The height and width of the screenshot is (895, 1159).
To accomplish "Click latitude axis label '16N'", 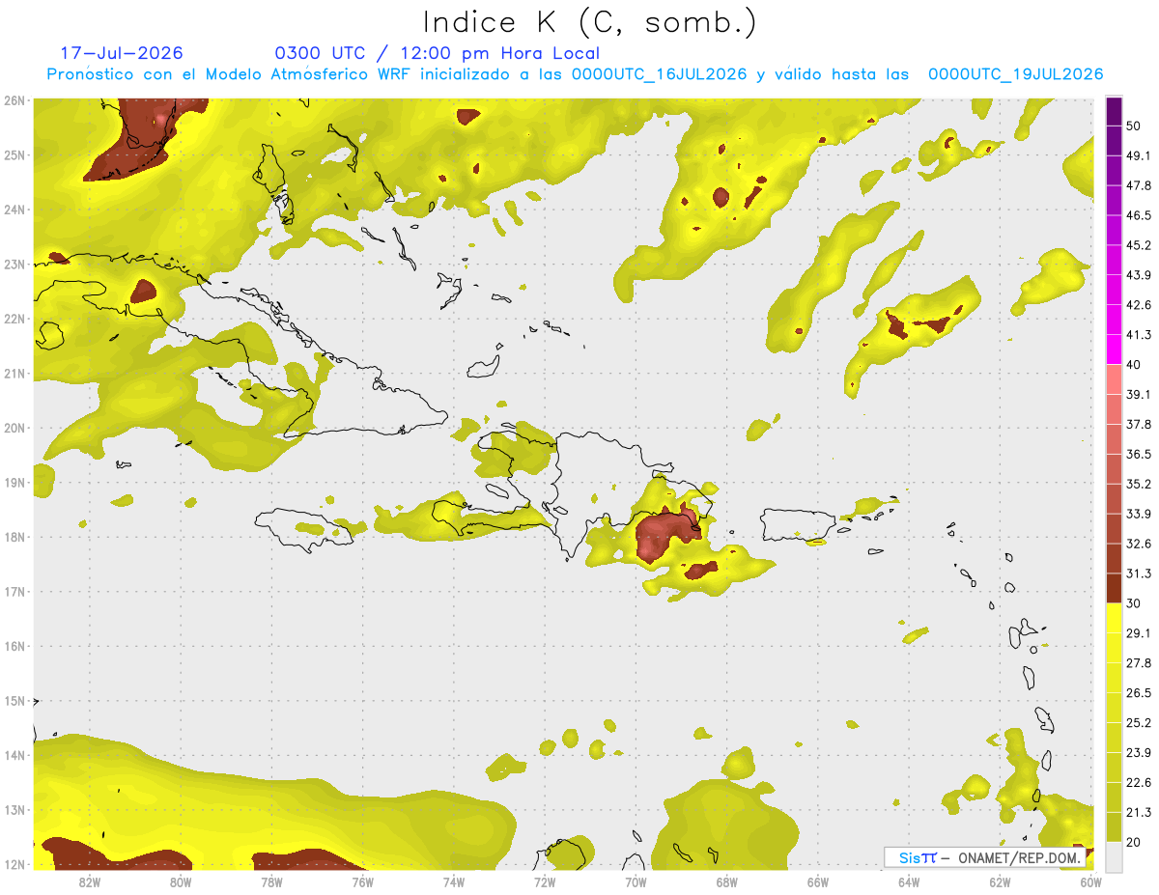I will click(x=14, y=646).
